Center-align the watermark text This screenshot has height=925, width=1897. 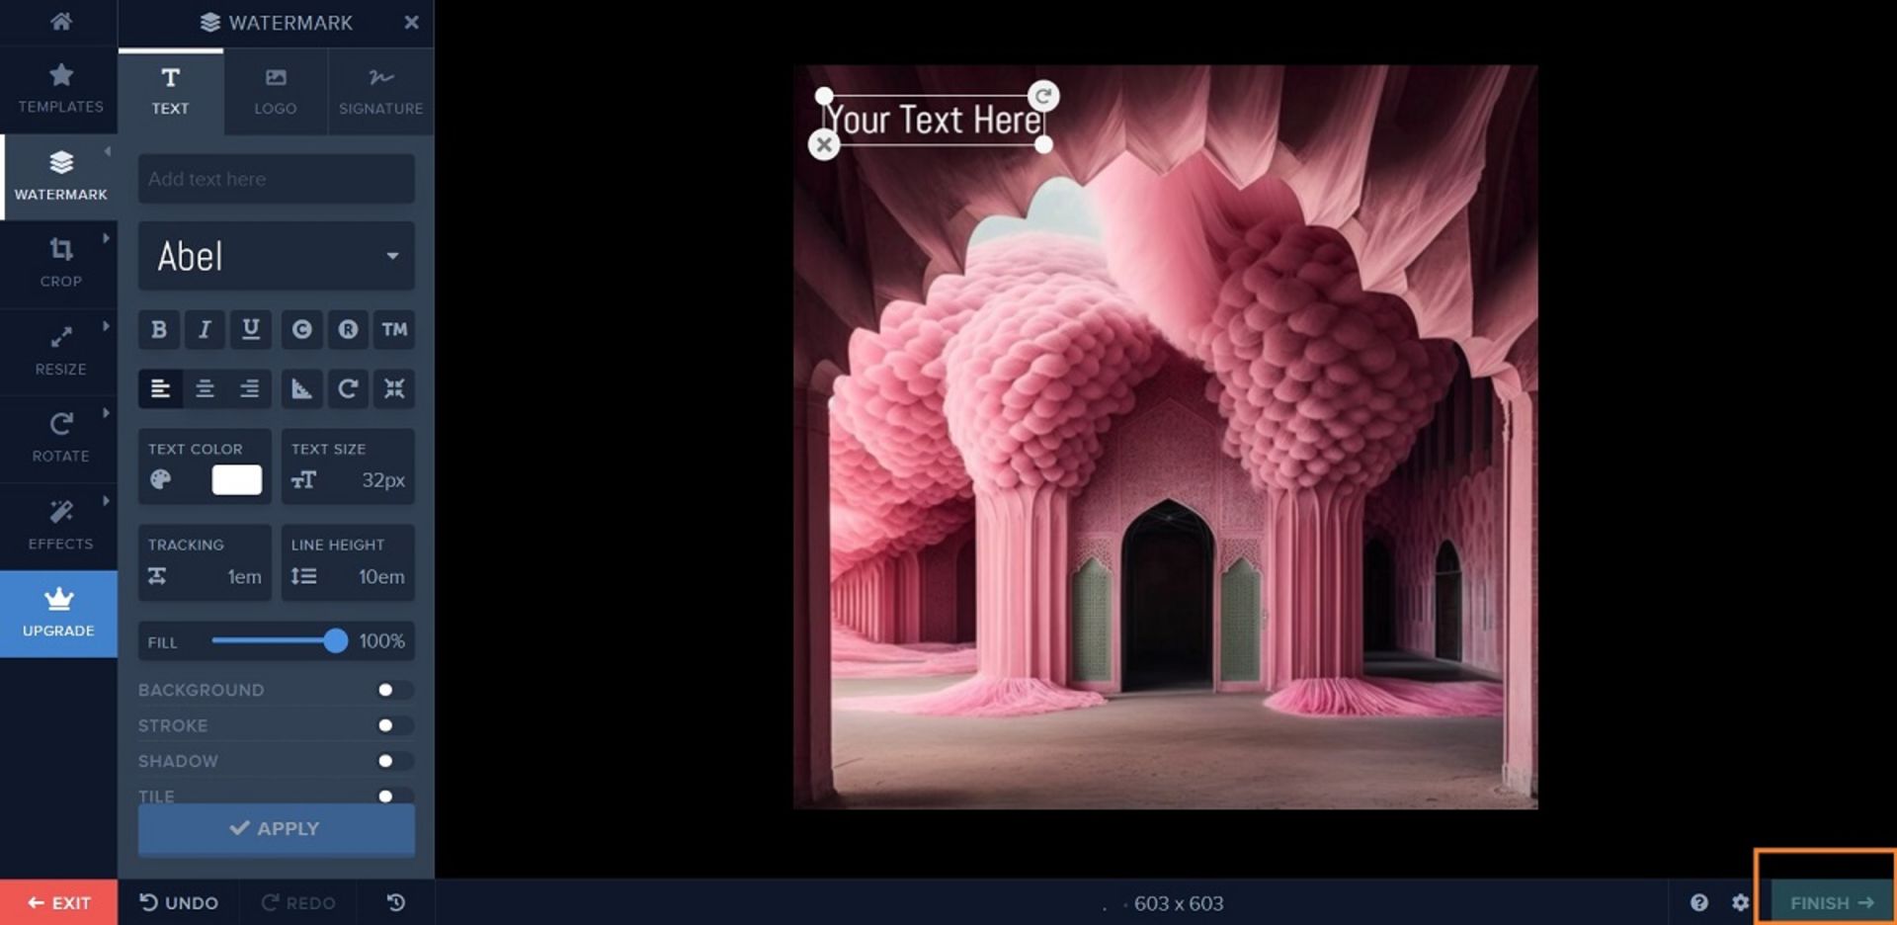click(205, 389)
